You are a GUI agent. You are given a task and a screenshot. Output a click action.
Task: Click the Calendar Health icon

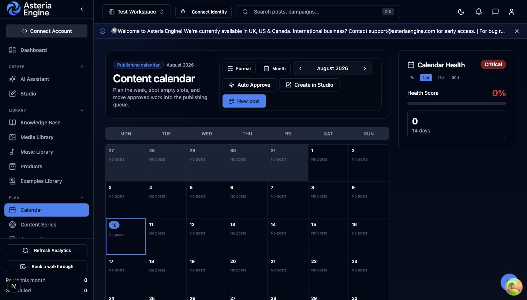pos(411,65)
